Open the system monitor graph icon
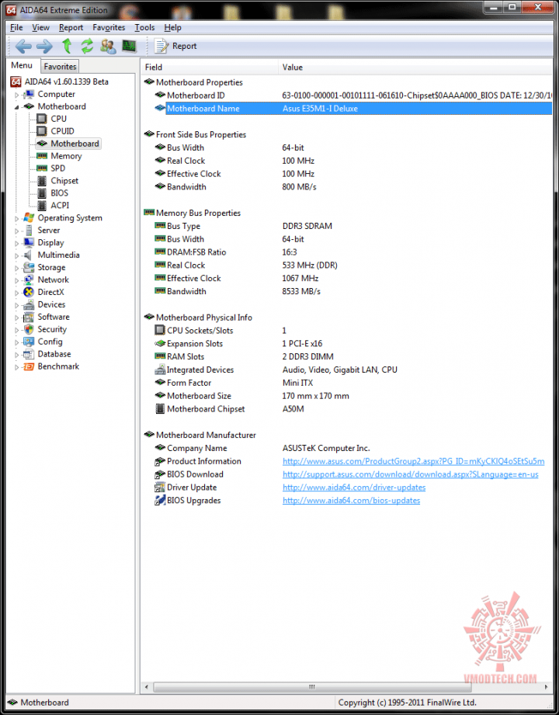The width and height of the screenshot is (559, 715). point(129,46)
